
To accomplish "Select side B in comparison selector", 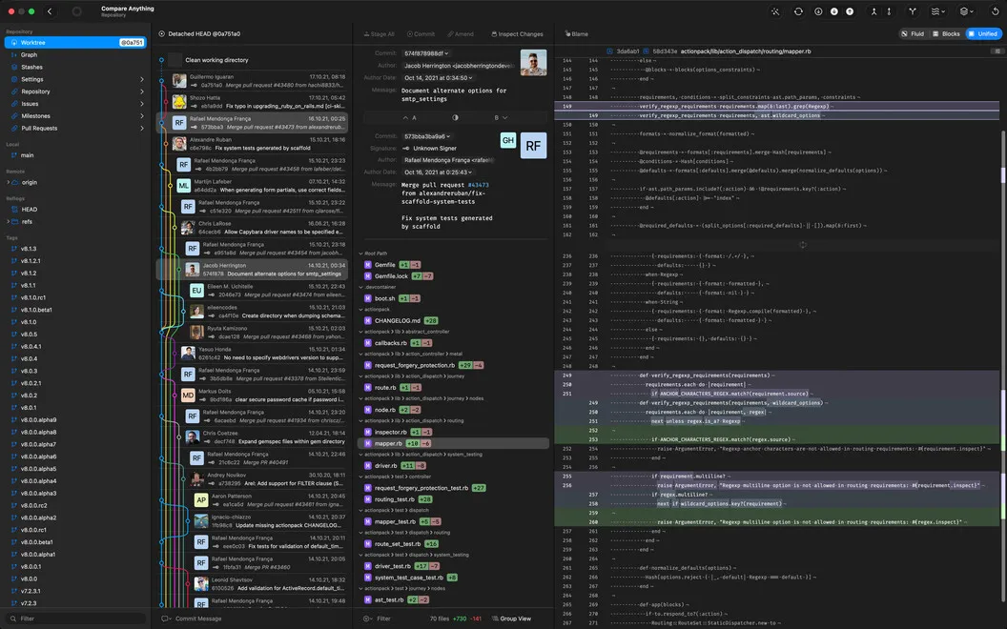I will coord(501,117).
